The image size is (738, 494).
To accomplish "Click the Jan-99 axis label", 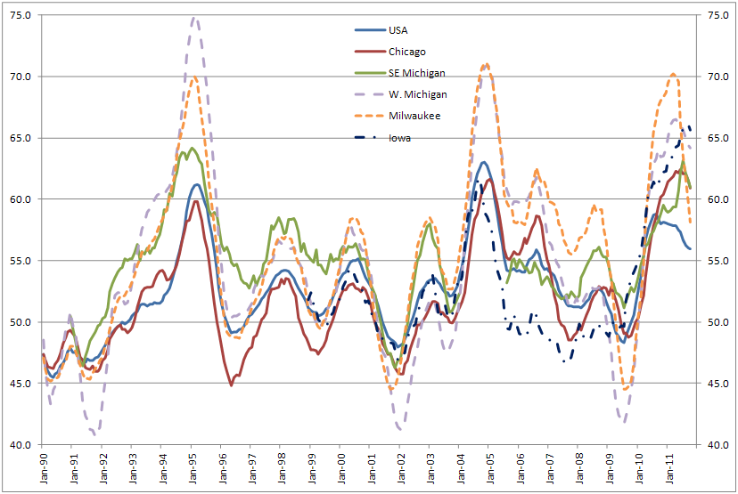I will pyautogui.click(x=312, y=468).
